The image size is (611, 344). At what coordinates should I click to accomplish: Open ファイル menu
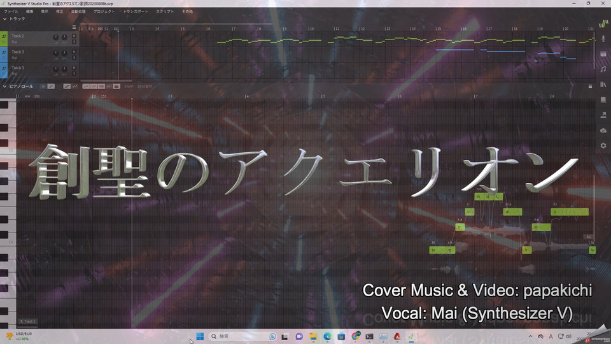point(11,11)
